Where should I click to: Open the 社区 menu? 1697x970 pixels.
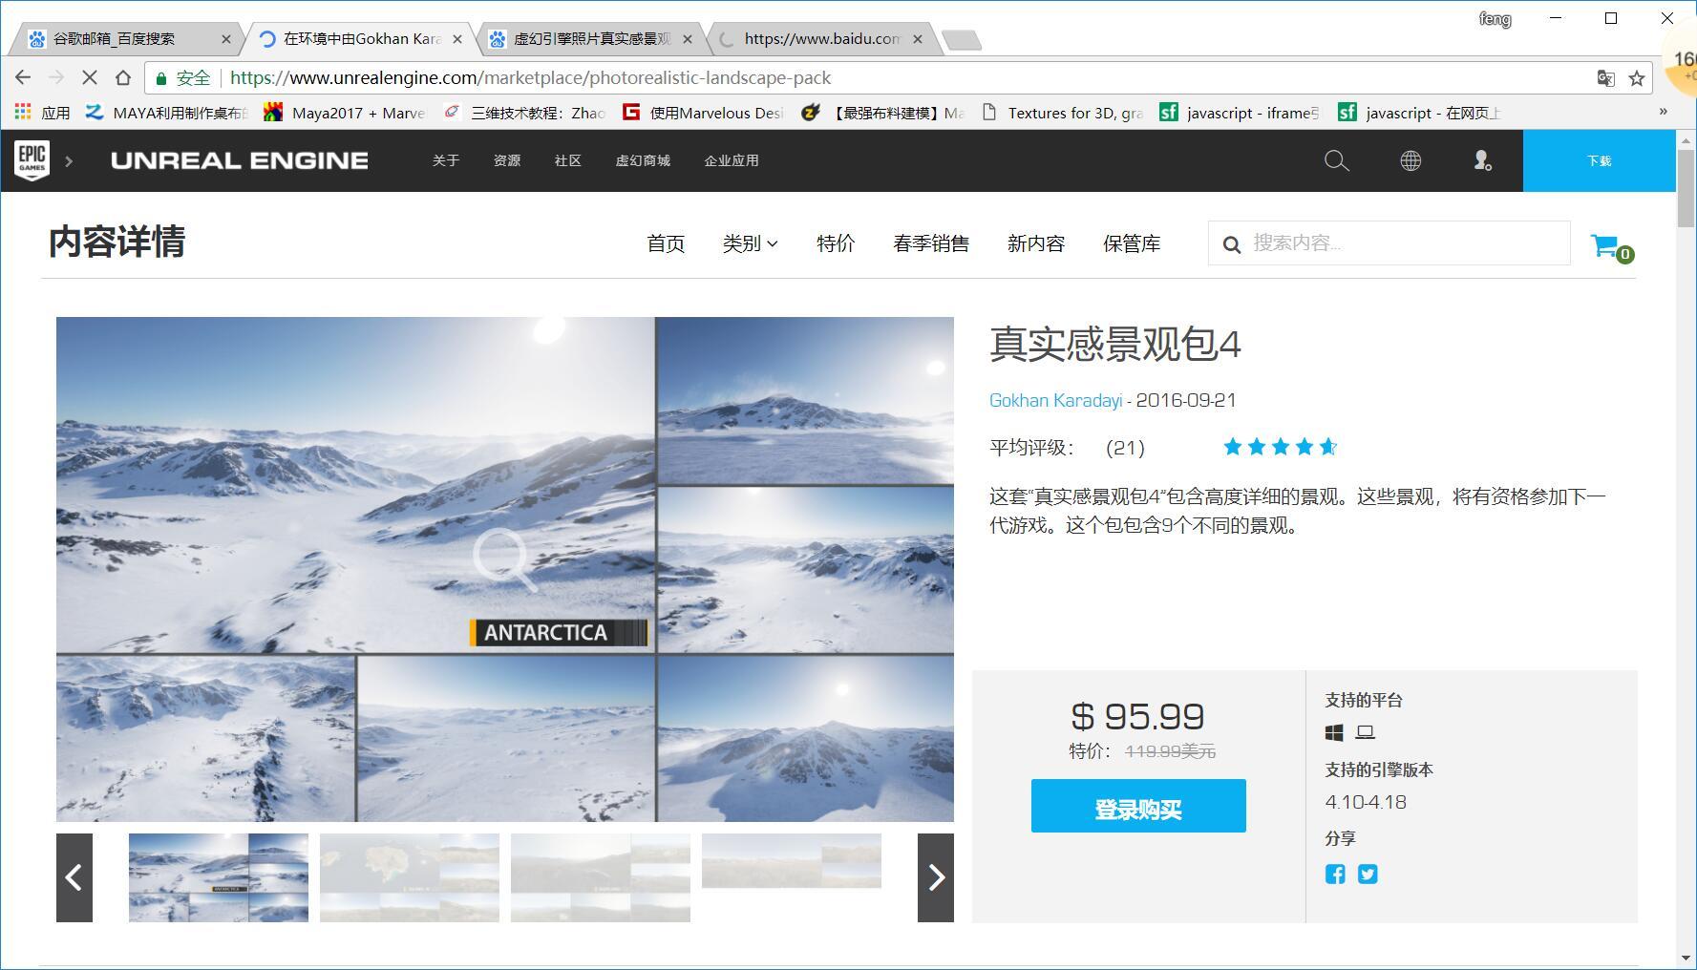click(x=568, y=160)
